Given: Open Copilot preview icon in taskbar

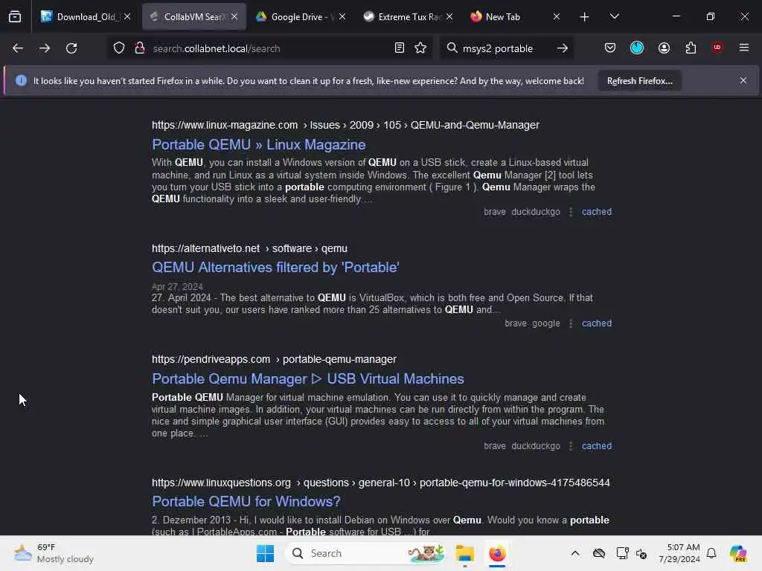Looking at the screenshot, I should click(738, 553).
